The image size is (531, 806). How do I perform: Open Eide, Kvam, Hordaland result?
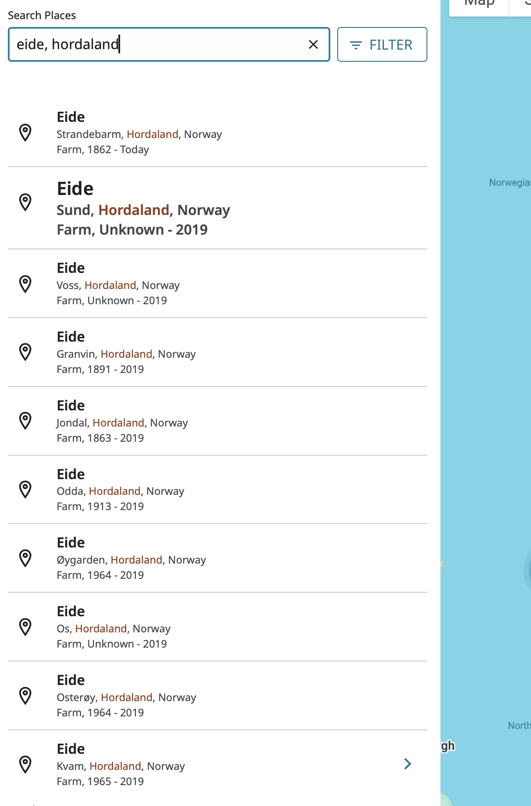(218, 764)
